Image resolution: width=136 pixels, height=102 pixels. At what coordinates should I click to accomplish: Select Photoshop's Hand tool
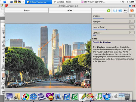click(x=3, y=69)
